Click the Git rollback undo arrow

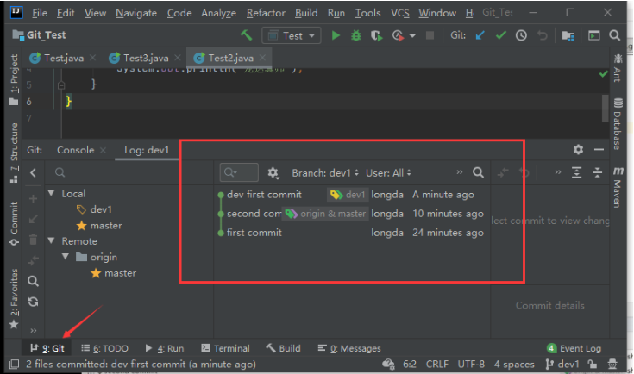[543, 35]
